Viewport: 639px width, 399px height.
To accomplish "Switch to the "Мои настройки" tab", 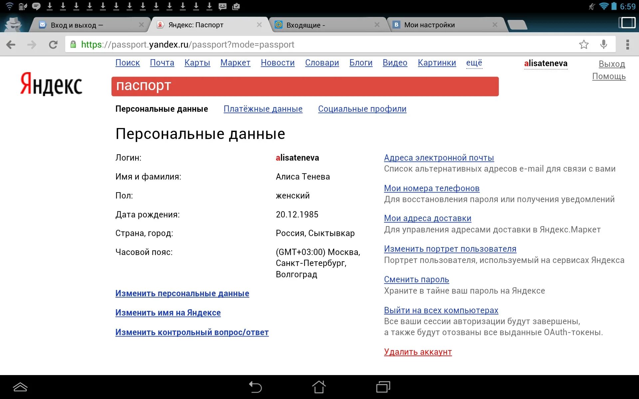I will click(x=429, y=25).
